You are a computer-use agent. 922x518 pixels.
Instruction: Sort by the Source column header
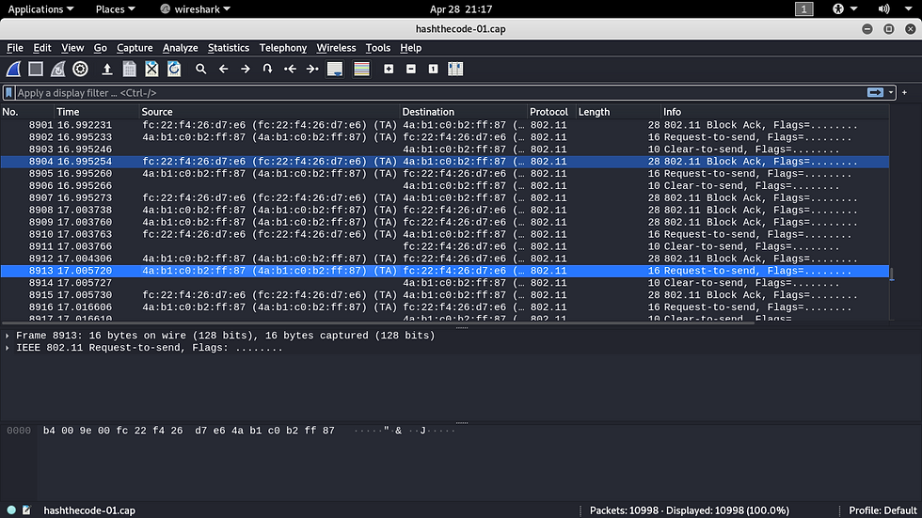(269, 112)
